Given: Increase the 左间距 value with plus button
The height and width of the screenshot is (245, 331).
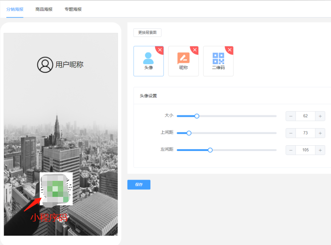Looking at the screenshot, I should click(320, 150).
